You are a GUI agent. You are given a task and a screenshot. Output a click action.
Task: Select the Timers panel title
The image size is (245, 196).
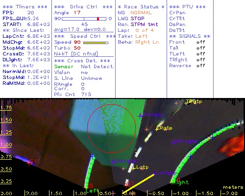(25, 7)
